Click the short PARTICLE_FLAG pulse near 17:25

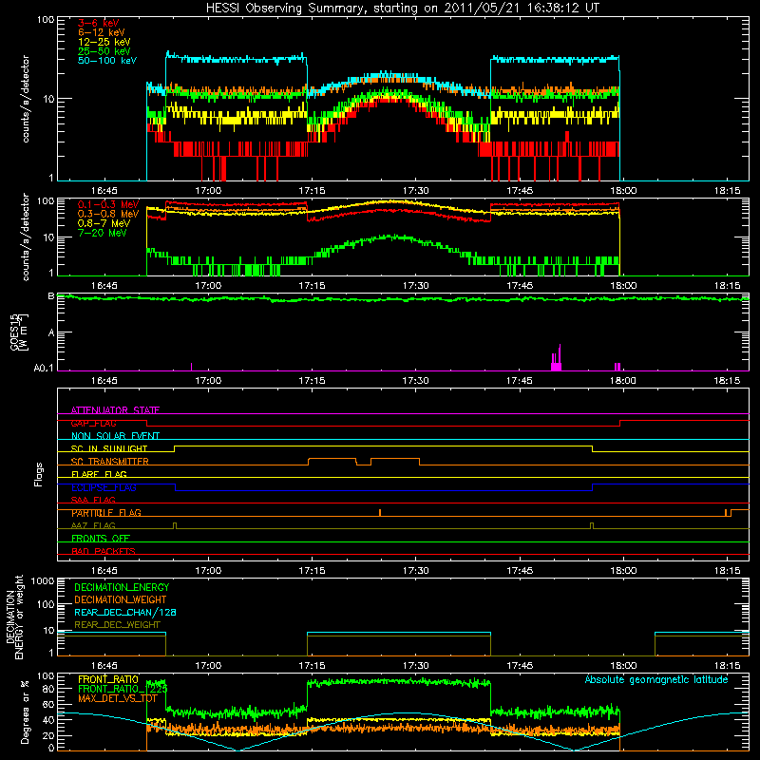click(380, 512)
